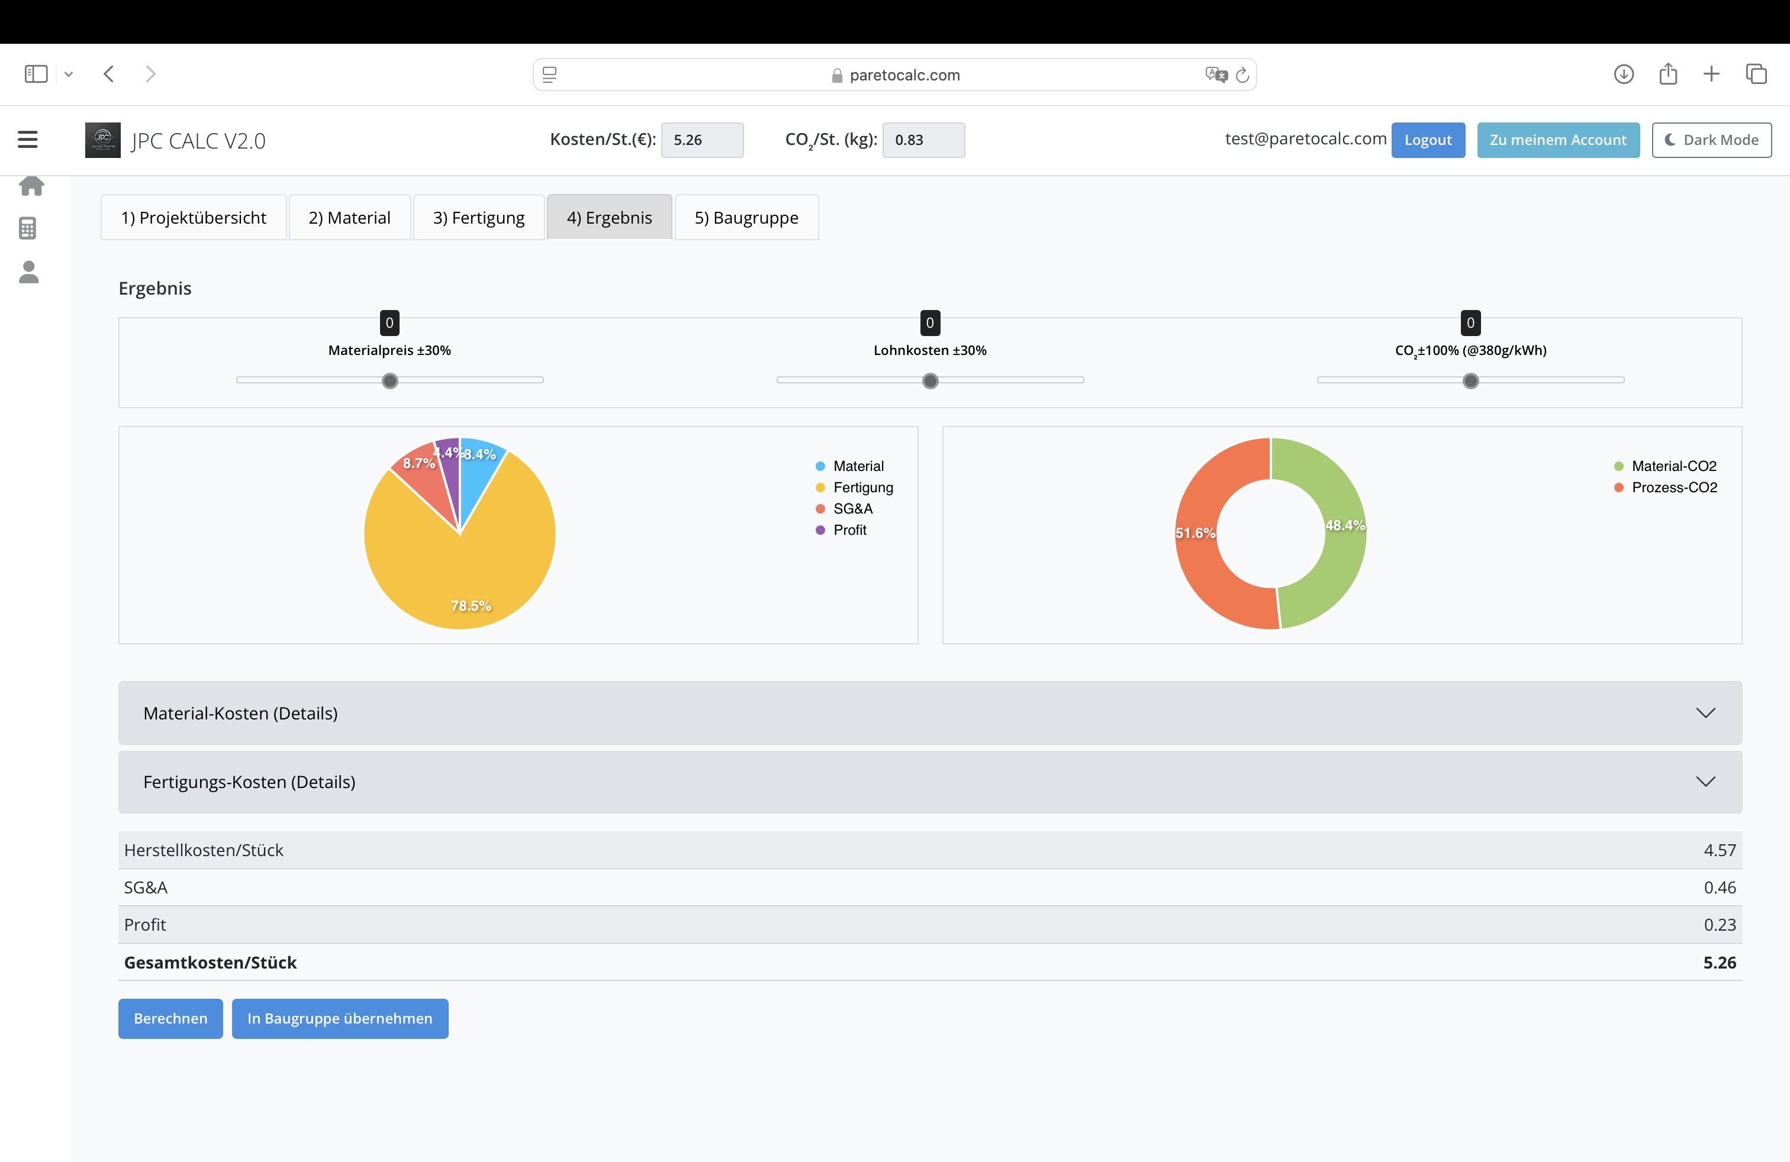The image size is (1790, 1162).
Task: Switch to the 2) Material tab
Action: click(350, 217)
